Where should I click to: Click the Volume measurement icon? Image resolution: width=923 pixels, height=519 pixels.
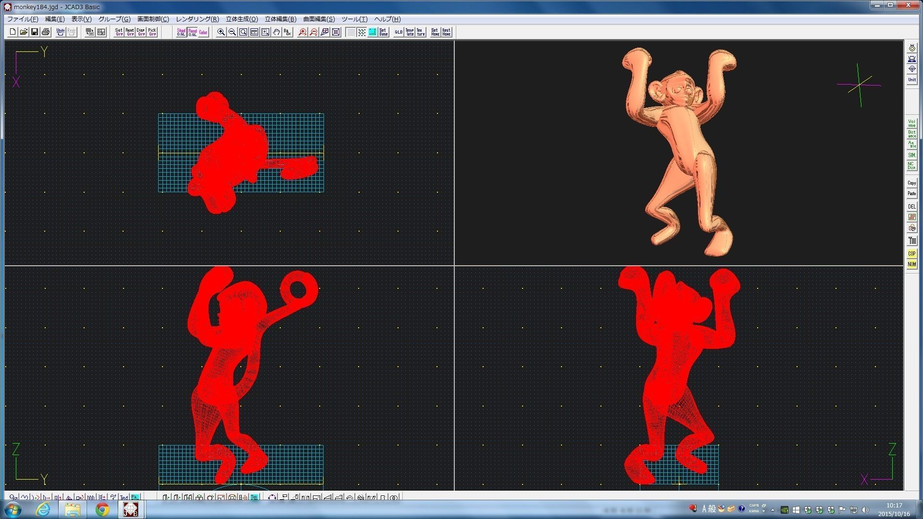coord(911,124)
